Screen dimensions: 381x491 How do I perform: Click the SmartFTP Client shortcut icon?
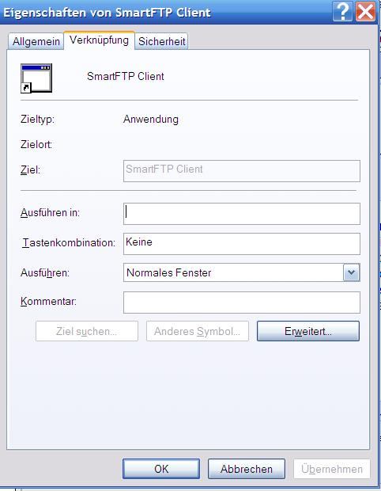click(36, 78)
